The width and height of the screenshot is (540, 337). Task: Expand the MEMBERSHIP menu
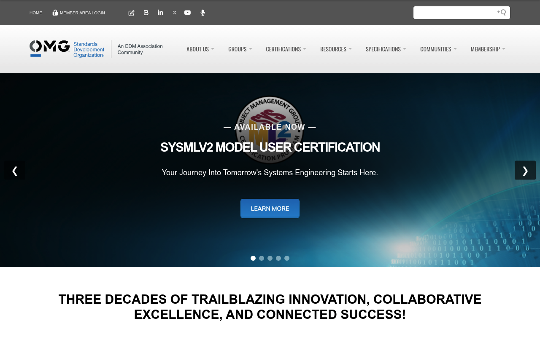(488, 49)
